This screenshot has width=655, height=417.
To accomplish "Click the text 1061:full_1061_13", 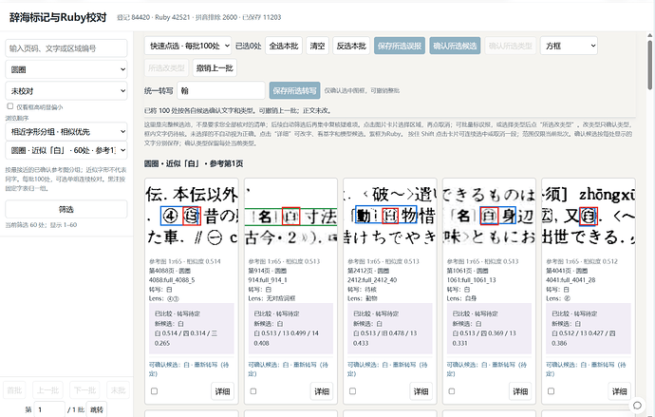I will coord(471,280).
